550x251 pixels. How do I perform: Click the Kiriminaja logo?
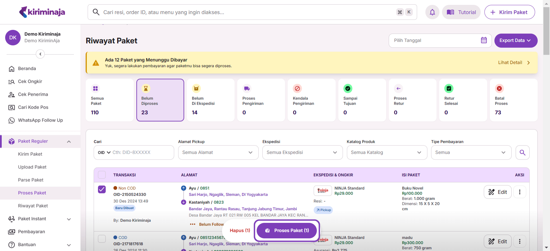click(x=42, y=12)
